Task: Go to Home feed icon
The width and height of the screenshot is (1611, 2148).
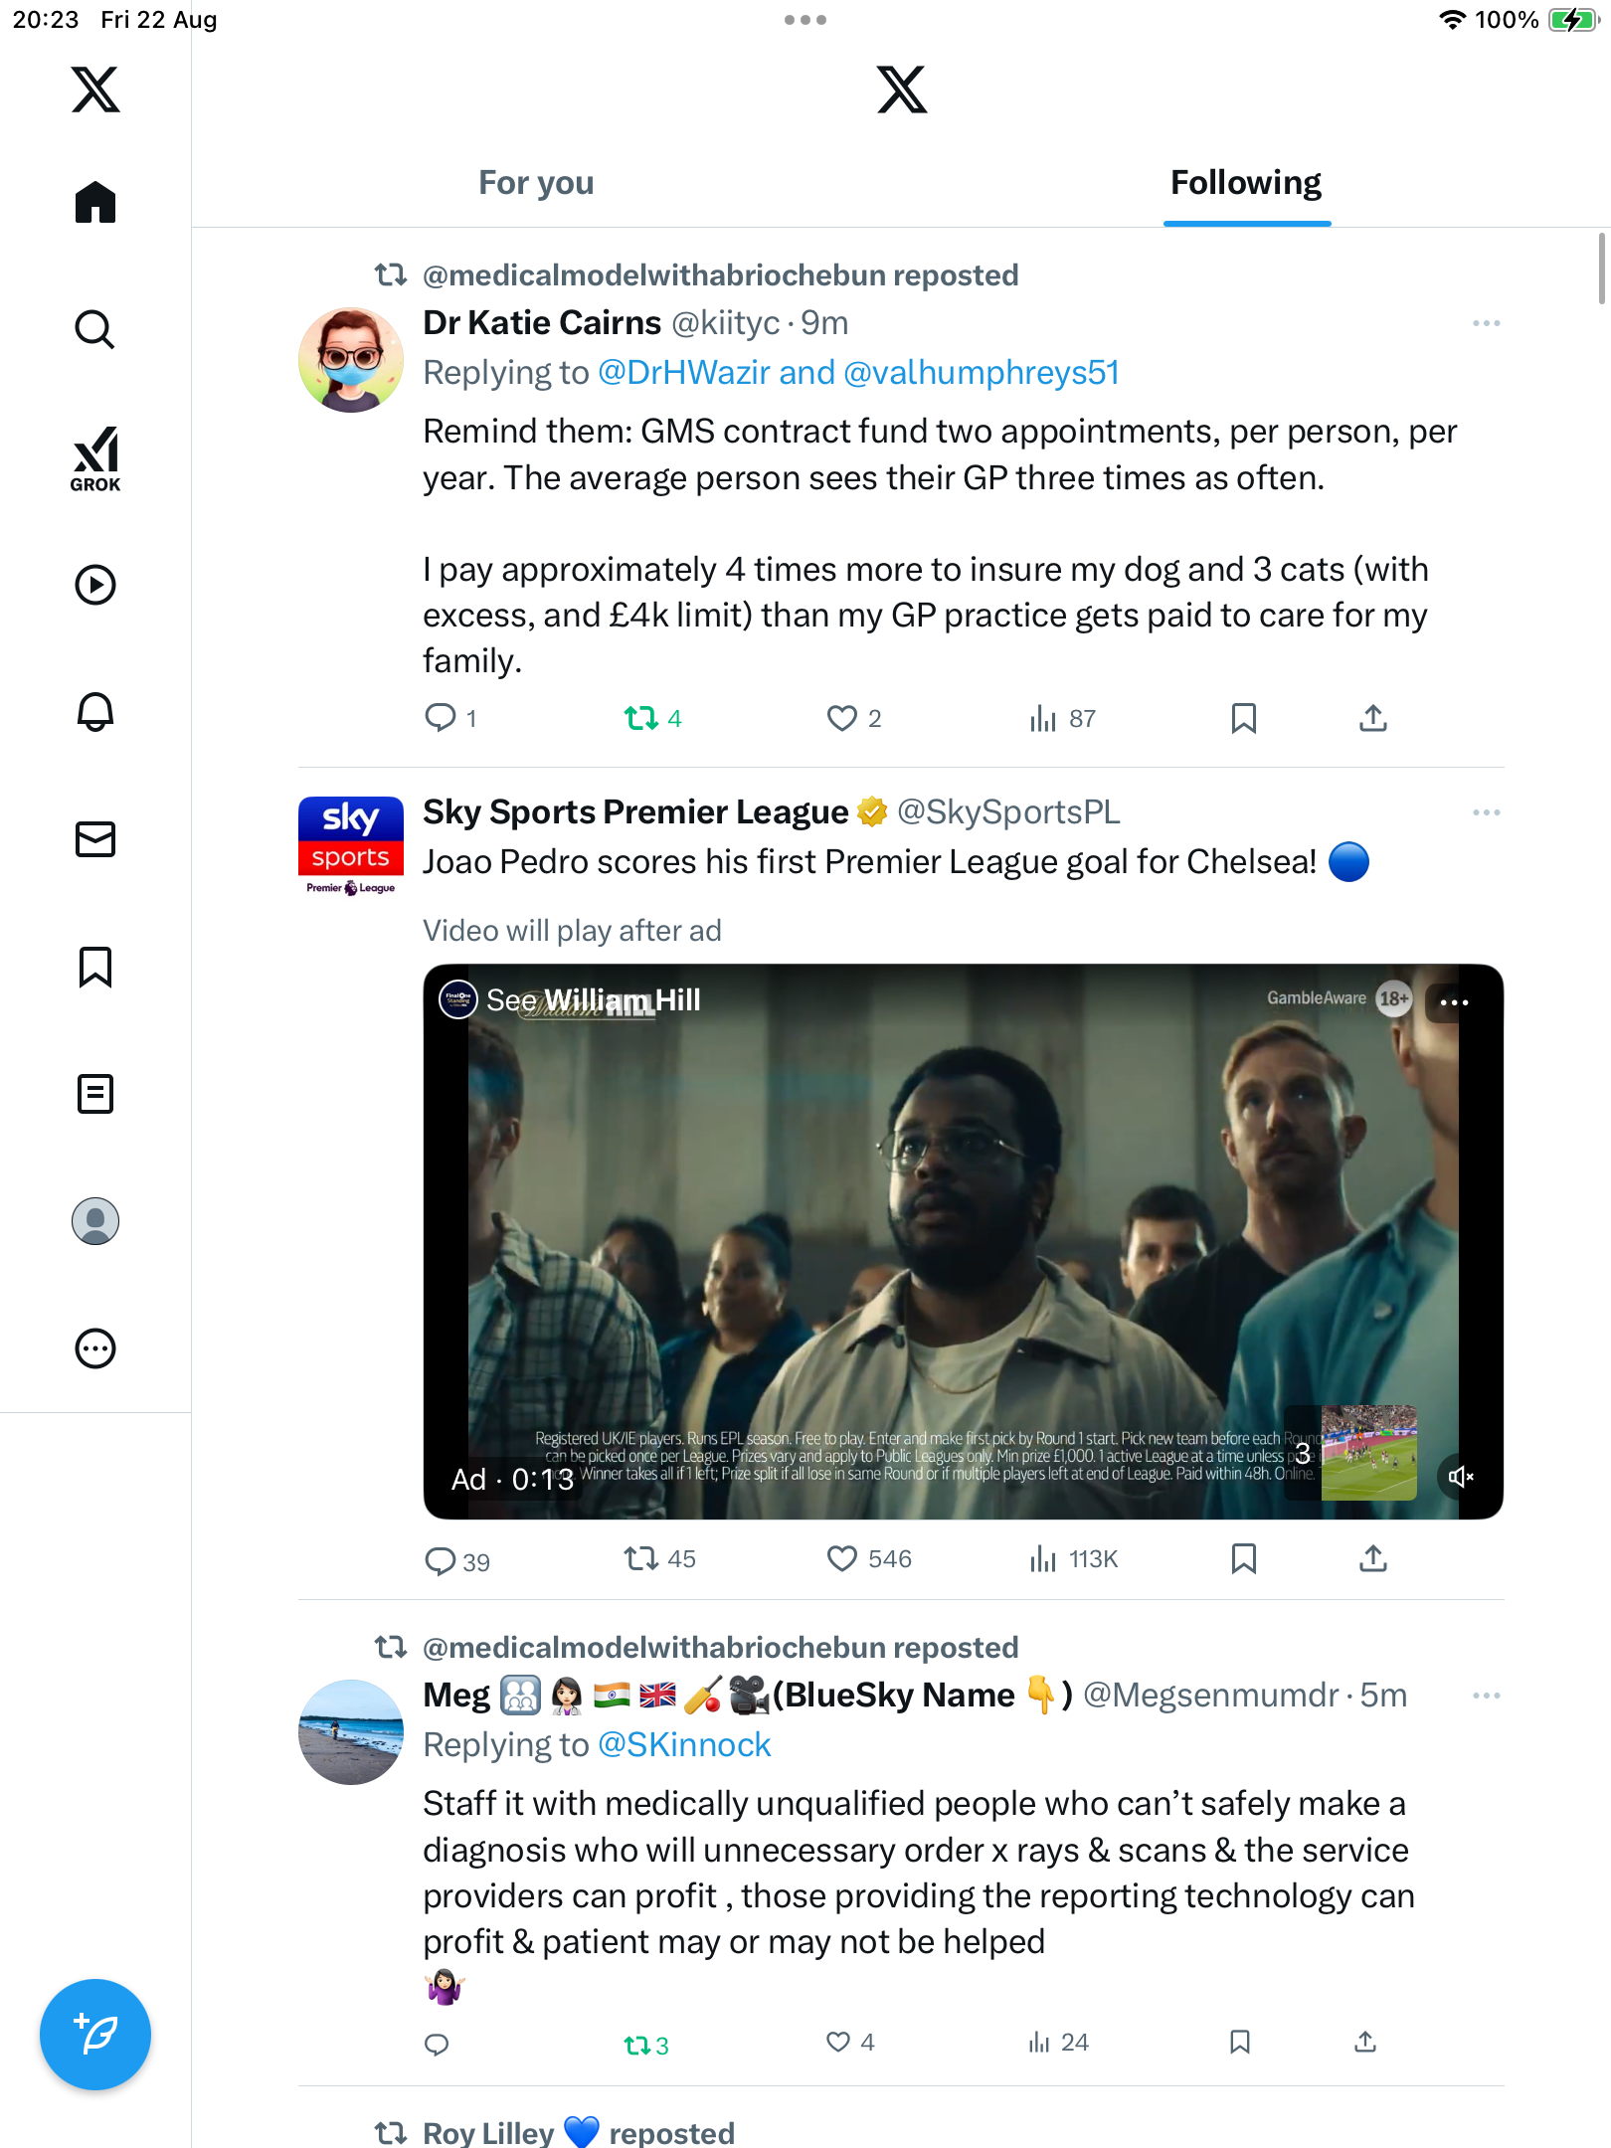Action: point(95,202)
